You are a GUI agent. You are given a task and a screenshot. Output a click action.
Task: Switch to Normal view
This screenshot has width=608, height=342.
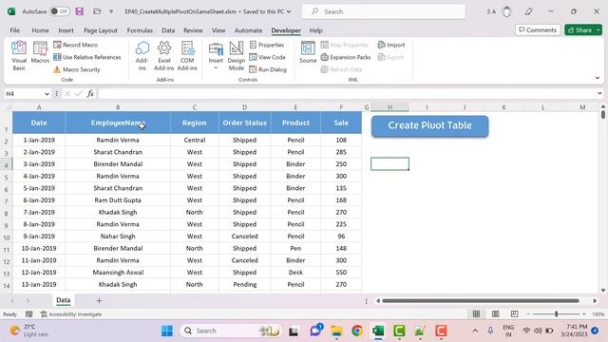click(x=476, y=314)
